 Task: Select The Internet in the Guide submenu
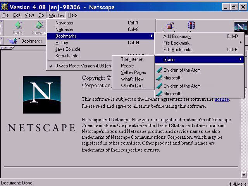[133, 59]
